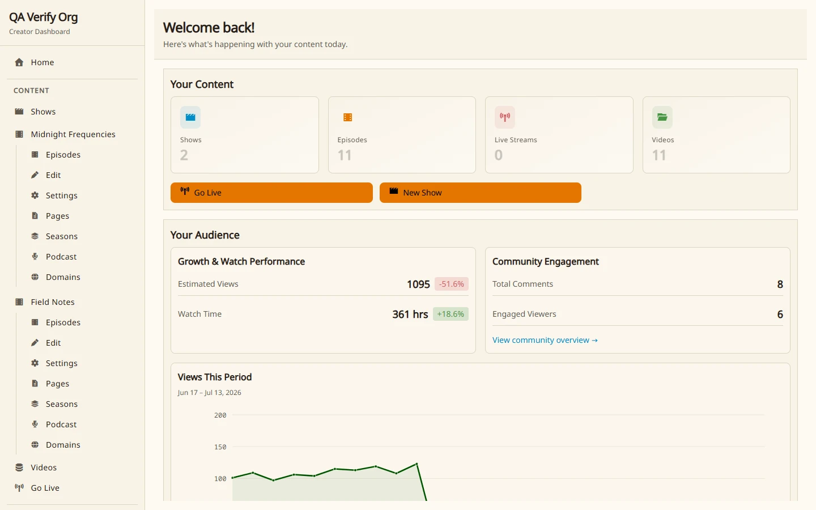Image resolution: width=816 pixels, height=510 pixels.
Task: Click the Edit pencil icon under Midnight Frequencies
Action: pyautogui.click(x=35, y=175)
